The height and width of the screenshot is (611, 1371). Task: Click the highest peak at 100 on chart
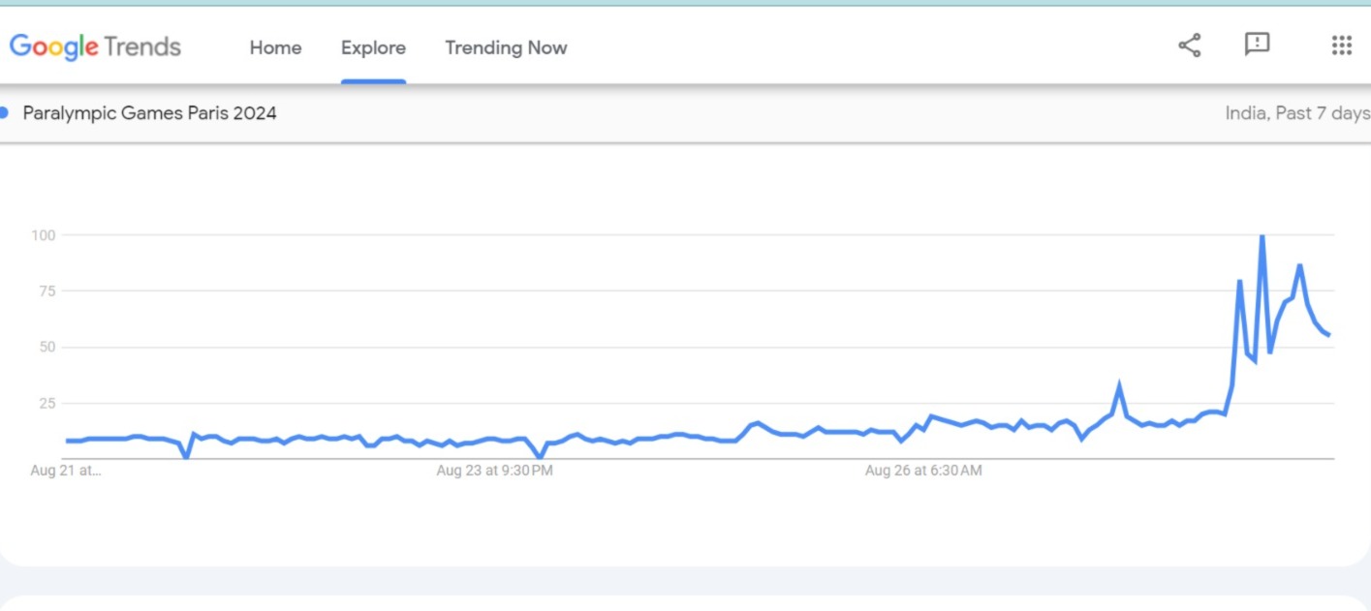pos(1262,236)
